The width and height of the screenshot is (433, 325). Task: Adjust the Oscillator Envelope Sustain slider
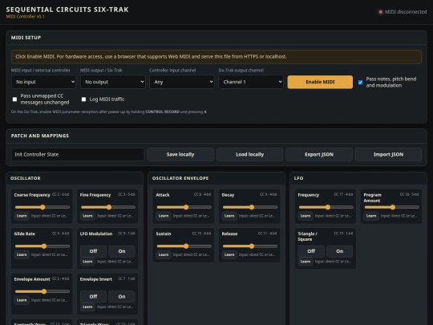click(184, 246)
